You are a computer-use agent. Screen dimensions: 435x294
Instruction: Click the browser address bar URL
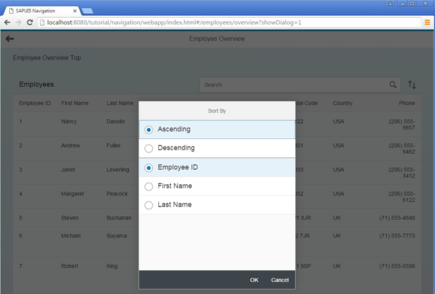pos(198,22)
